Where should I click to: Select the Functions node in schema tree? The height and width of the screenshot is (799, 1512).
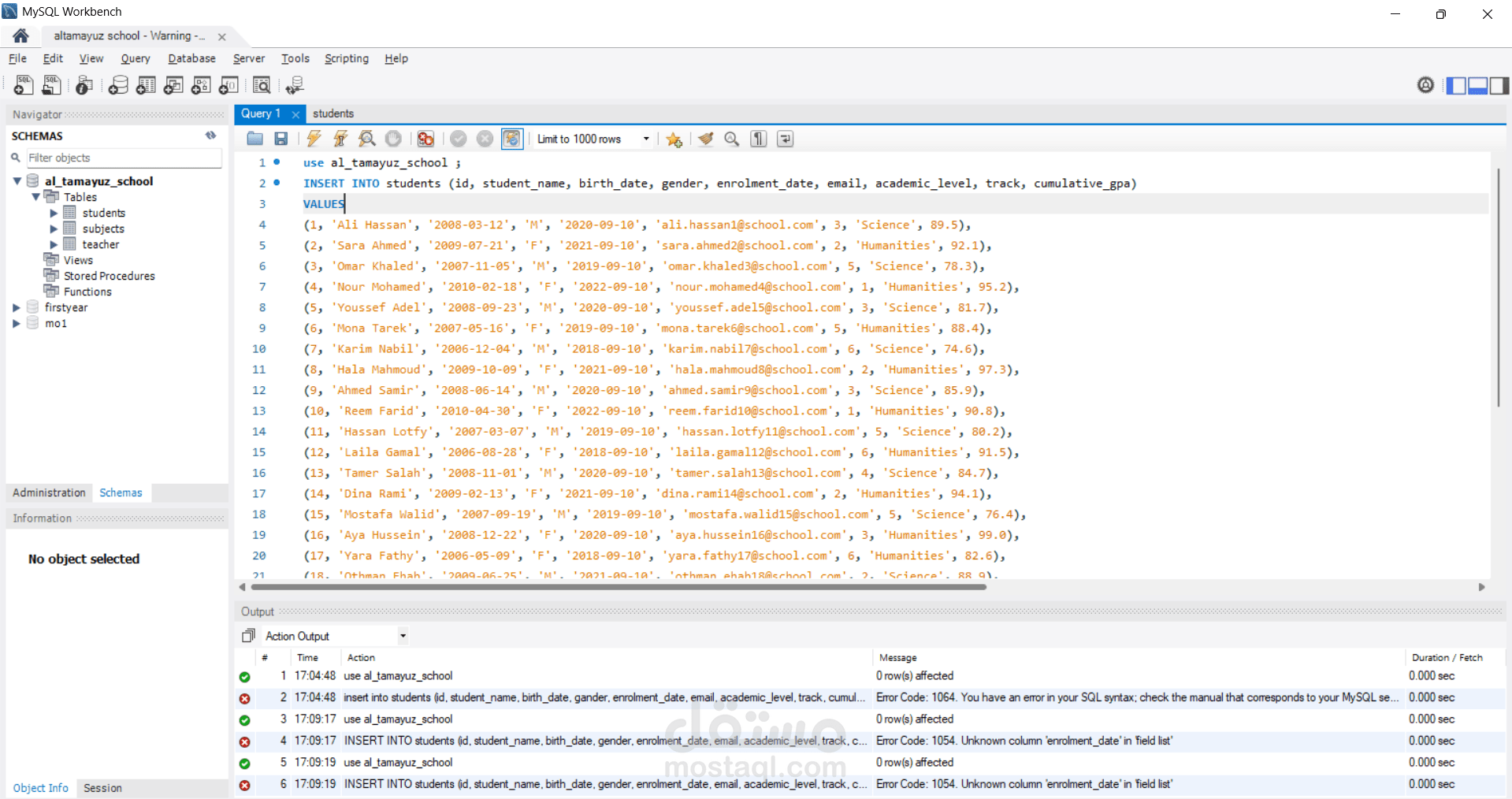pos(87,292)
